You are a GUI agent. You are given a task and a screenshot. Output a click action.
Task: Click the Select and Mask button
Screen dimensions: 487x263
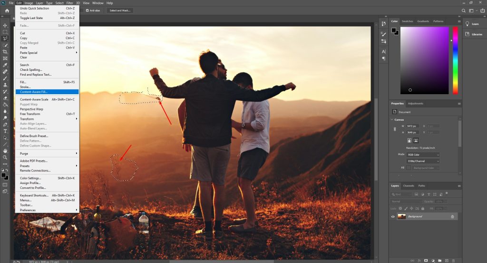[119, 10]
